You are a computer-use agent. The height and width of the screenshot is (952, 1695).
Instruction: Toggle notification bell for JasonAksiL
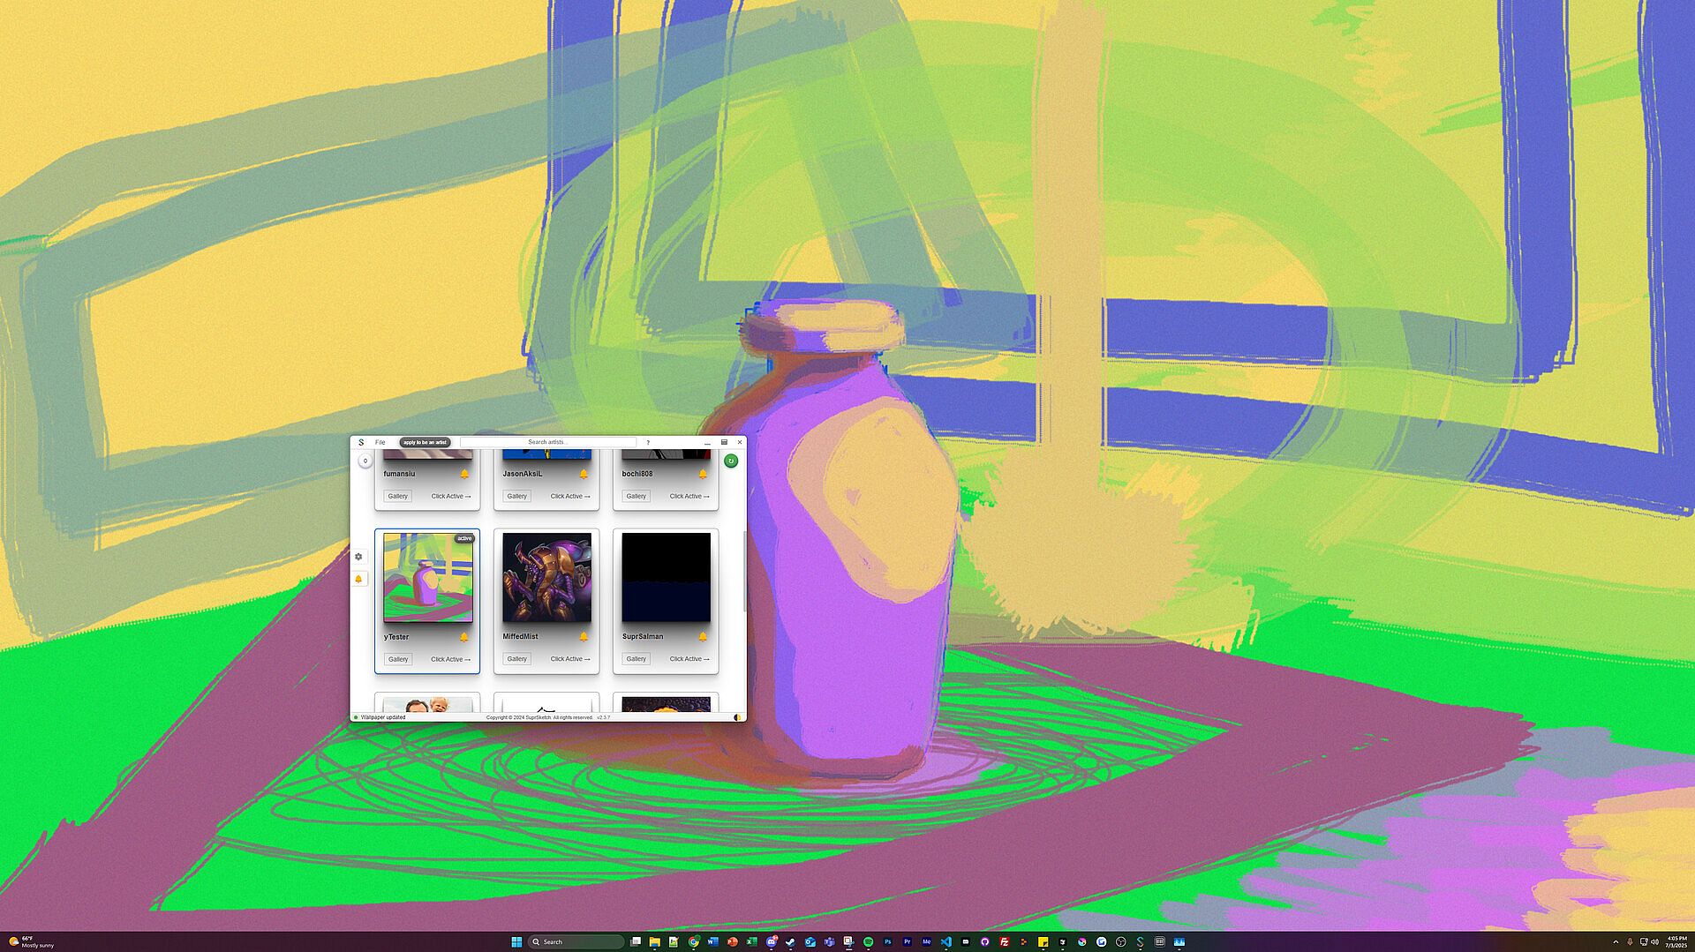[x=584, y=474]
